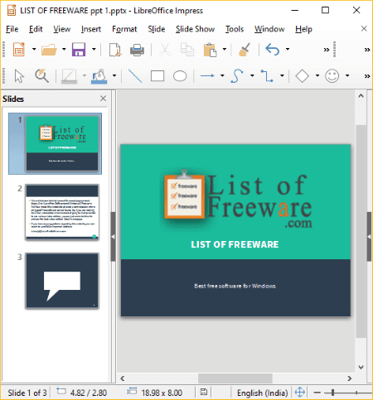This screenshot has width=373, height=400.
Task: Show more Standard toolbar items chevron
Action: coord(327,50)
